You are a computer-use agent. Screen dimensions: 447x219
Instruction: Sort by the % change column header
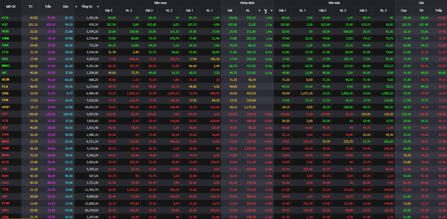coord(266,10)
